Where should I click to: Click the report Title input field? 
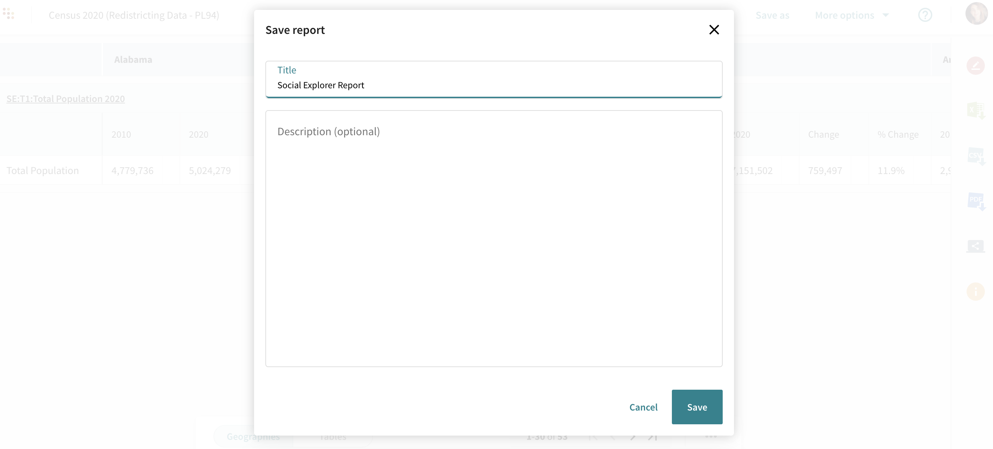(493, 85)
